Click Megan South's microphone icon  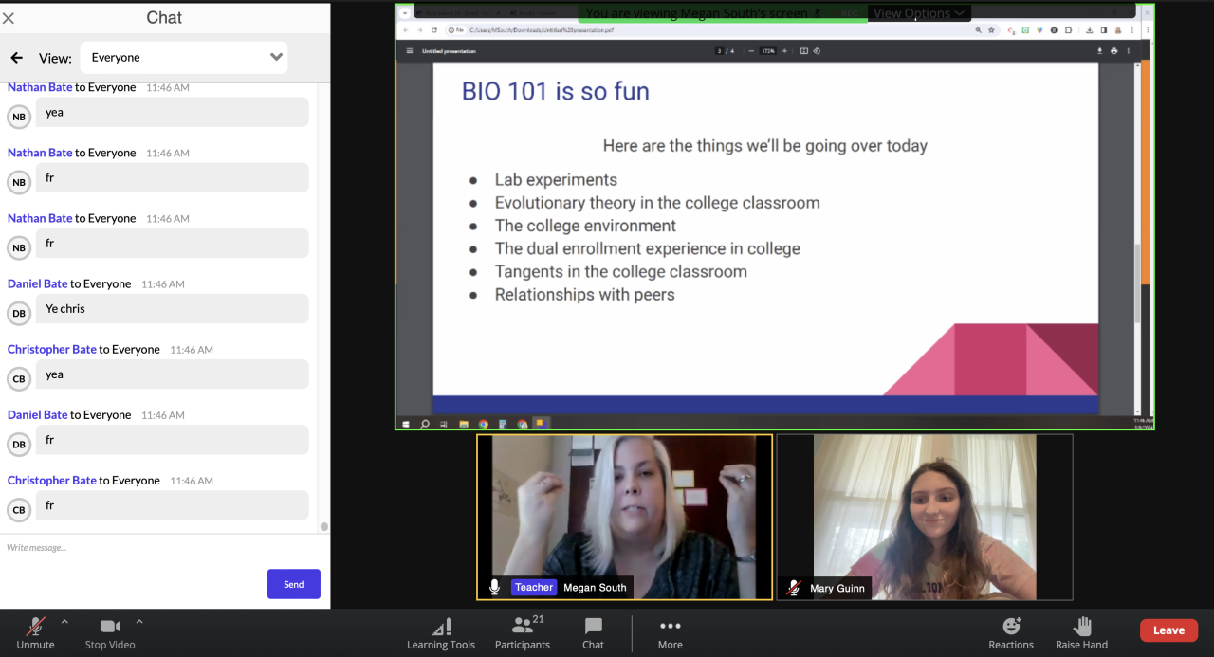tap(494, 588)
